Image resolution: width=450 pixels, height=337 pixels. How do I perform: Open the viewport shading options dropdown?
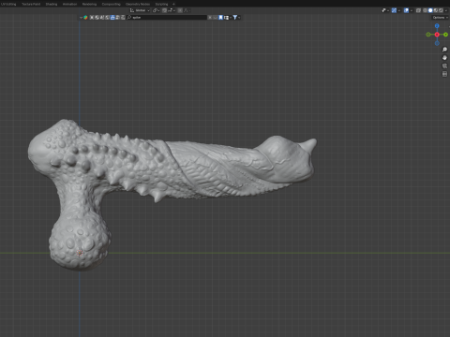(446, 10)
